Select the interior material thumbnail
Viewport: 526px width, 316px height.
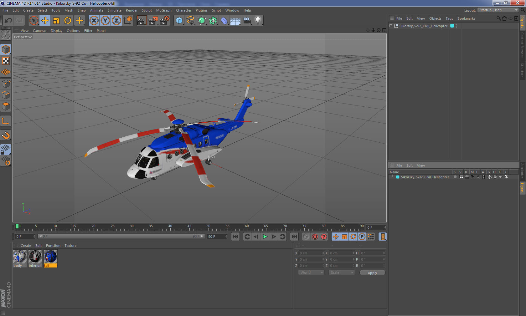[35, 258]
